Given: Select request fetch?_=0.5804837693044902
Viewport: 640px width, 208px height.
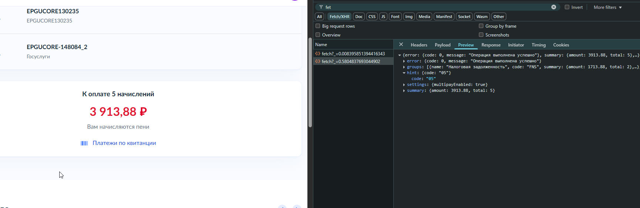Looking at the screenshot, I should (x=353, y=61).
